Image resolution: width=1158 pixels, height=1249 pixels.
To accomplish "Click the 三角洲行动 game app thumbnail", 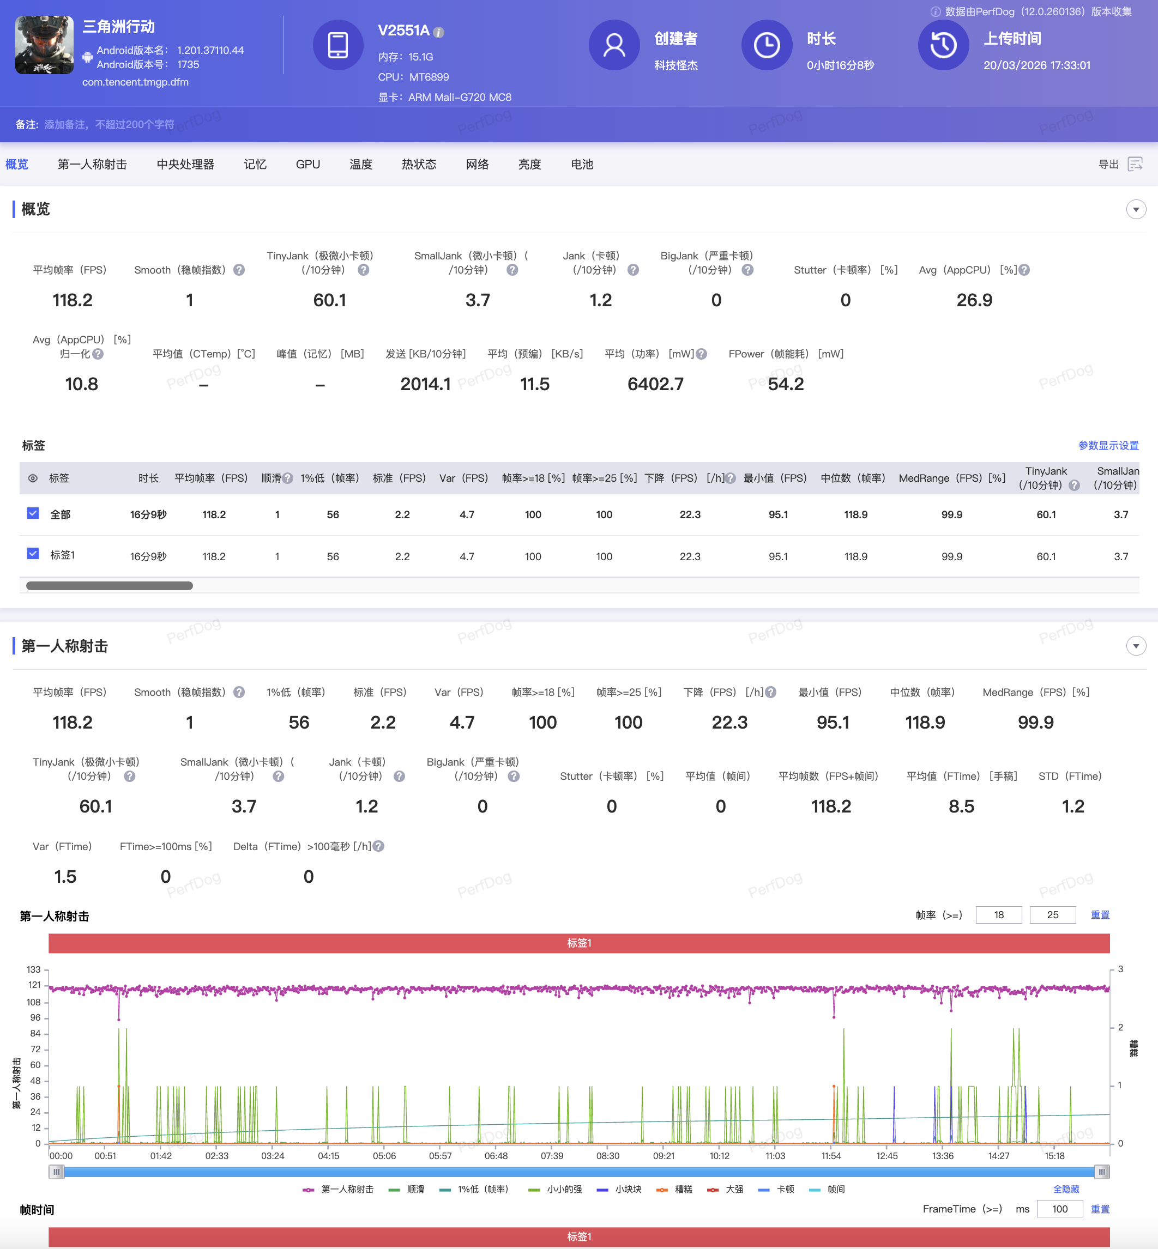I will coord(44,45).
